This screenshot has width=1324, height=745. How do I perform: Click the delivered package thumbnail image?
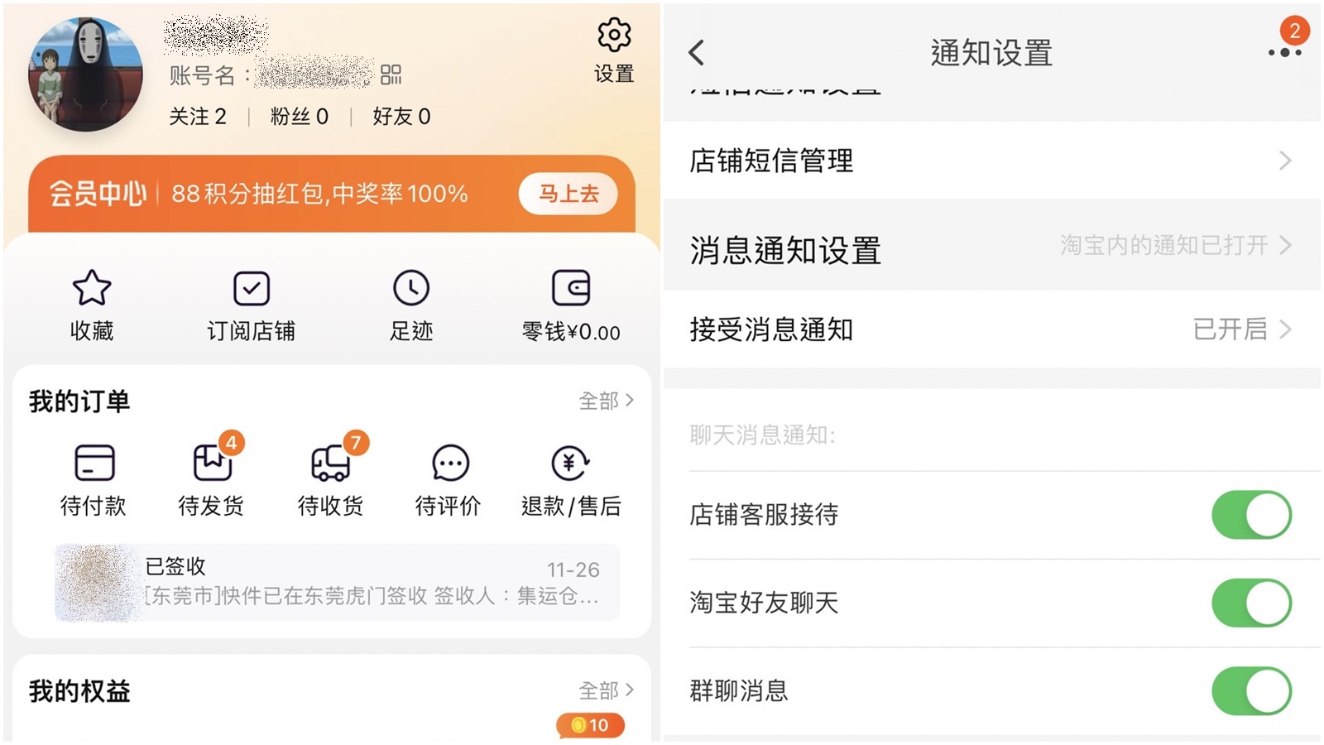(97, 583)
